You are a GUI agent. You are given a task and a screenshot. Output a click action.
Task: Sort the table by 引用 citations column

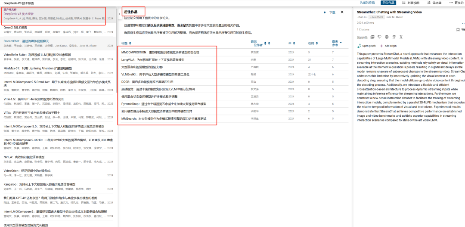coord(312,44)
